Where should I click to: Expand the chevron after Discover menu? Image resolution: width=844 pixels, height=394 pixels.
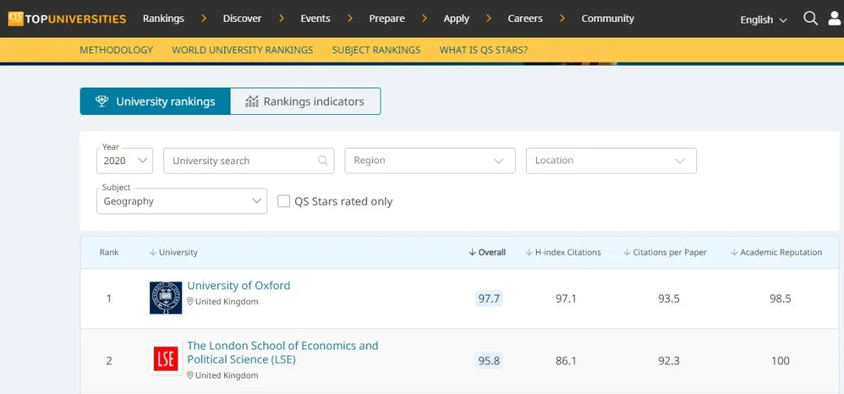tap(281, 18)
